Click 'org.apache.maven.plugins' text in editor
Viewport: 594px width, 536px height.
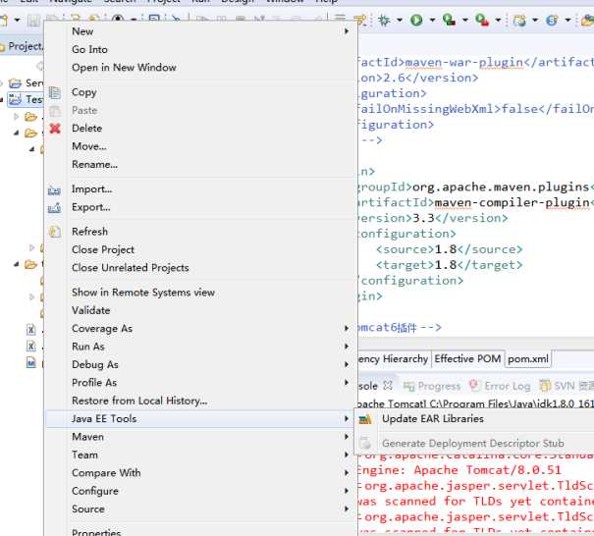[x=500, y=188]
